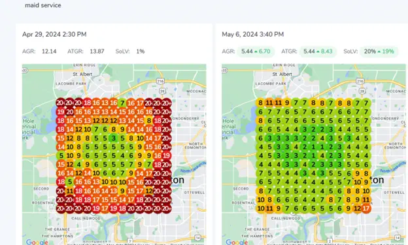Image resolution: width=408 pixels, height=245 pixels.
Task: Open the Google logo on the May 6 map
Action: 237,242
